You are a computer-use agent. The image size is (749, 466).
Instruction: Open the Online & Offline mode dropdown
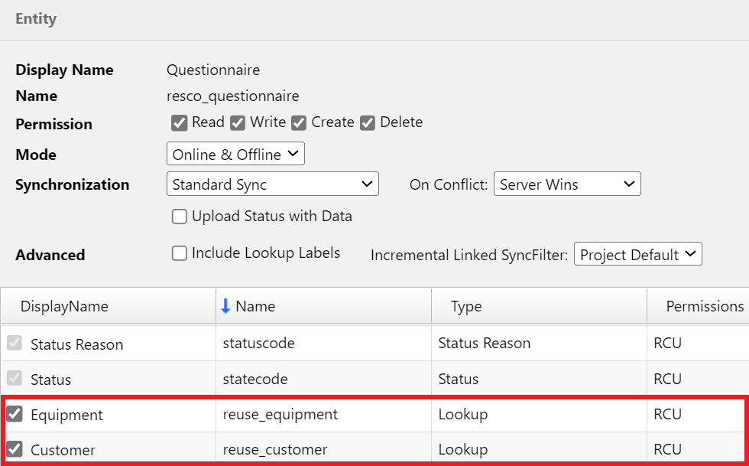(x=235, y=155)
